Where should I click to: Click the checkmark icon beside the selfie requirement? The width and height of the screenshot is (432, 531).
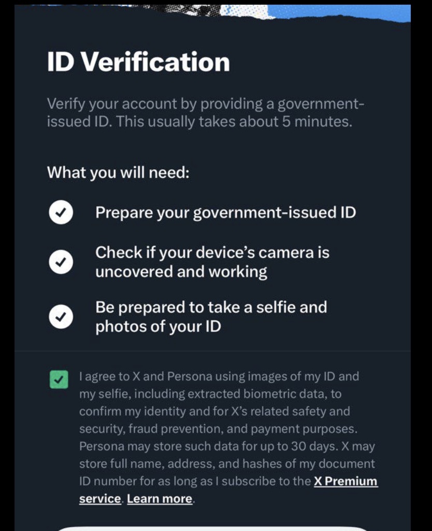pyautogui.click(x=61, y=317)
